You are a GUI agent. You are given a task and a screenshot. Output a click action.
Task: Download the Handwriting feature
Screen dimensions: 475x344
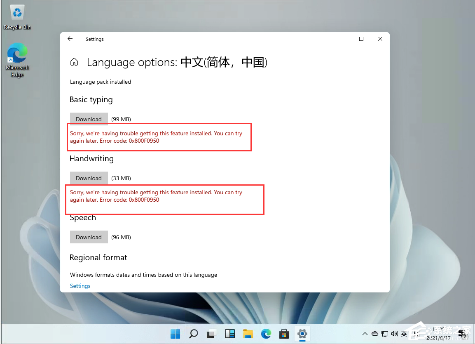tap(89, 178)
